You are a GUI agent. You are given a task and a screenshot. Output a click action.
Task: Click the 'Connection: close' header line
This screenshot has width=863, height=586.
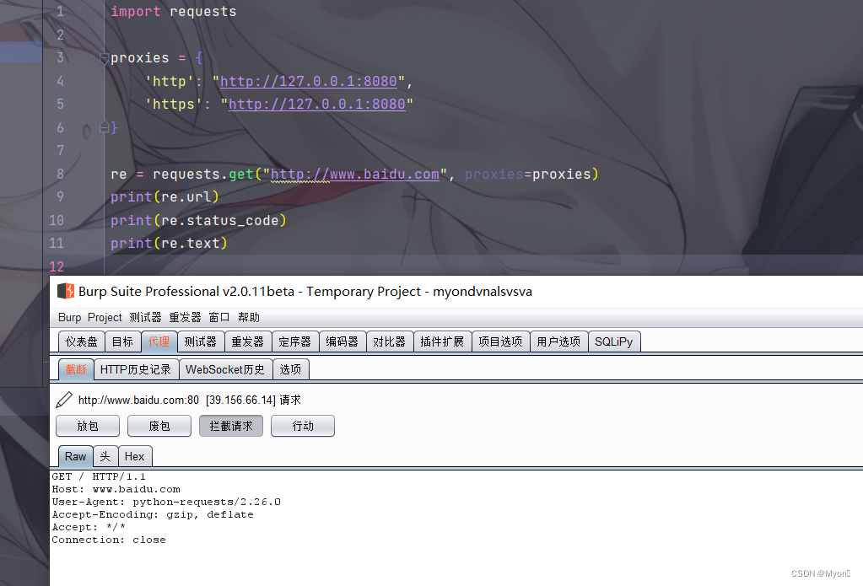tap(109, 540)
